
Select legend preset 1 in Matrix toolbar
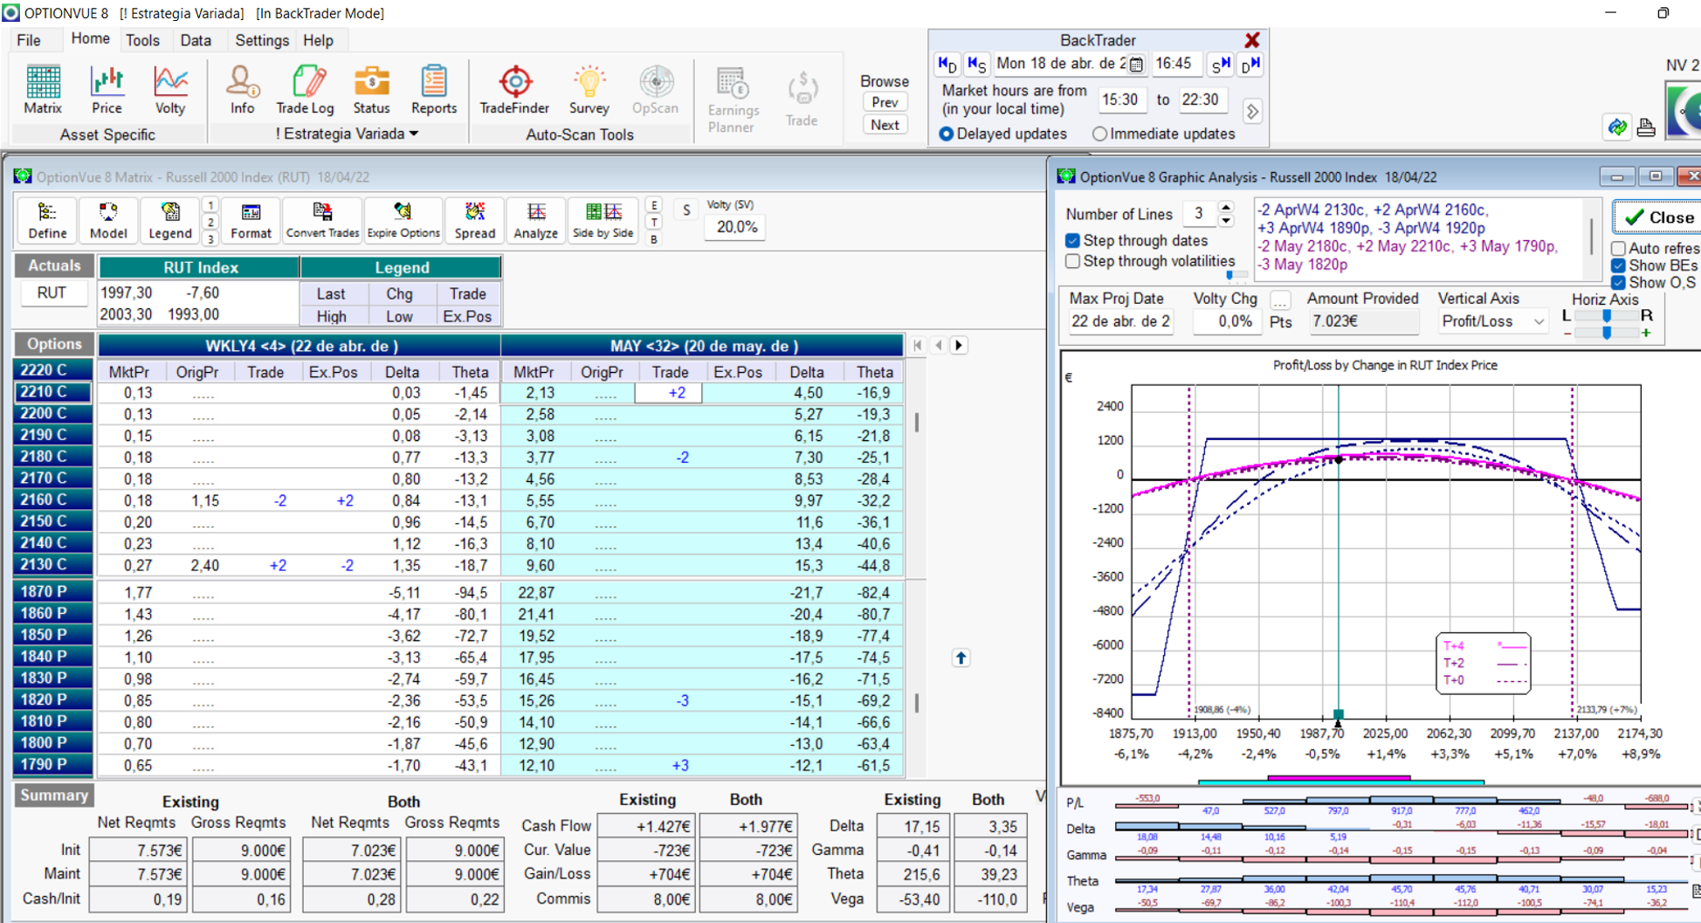tap(210, 205)
